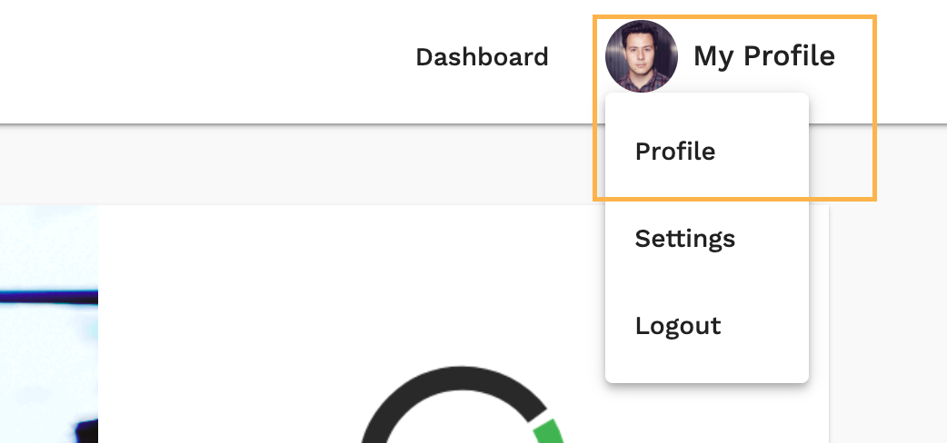Open the Dashboard navigation link

(x=482, y=57)
